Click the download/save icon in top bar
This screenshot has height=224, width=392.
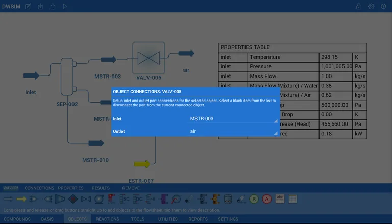[40, 6]
